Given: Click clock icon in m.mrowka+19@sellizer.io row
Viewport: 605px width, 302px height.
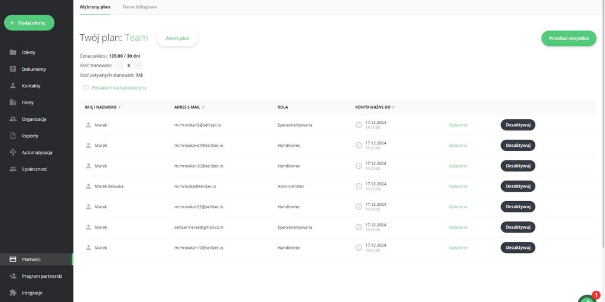Looking at the screenshot, I should pyautogui.click(x=359, y=248).
